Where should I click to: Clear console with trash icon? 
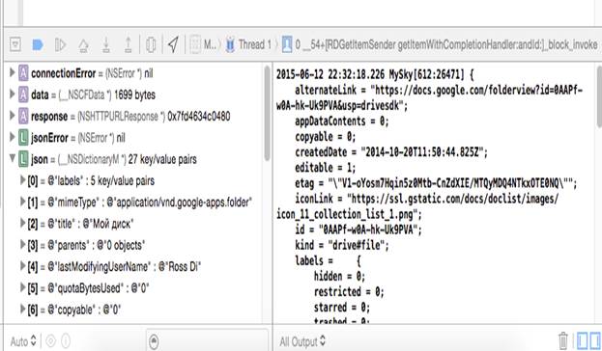562,340
